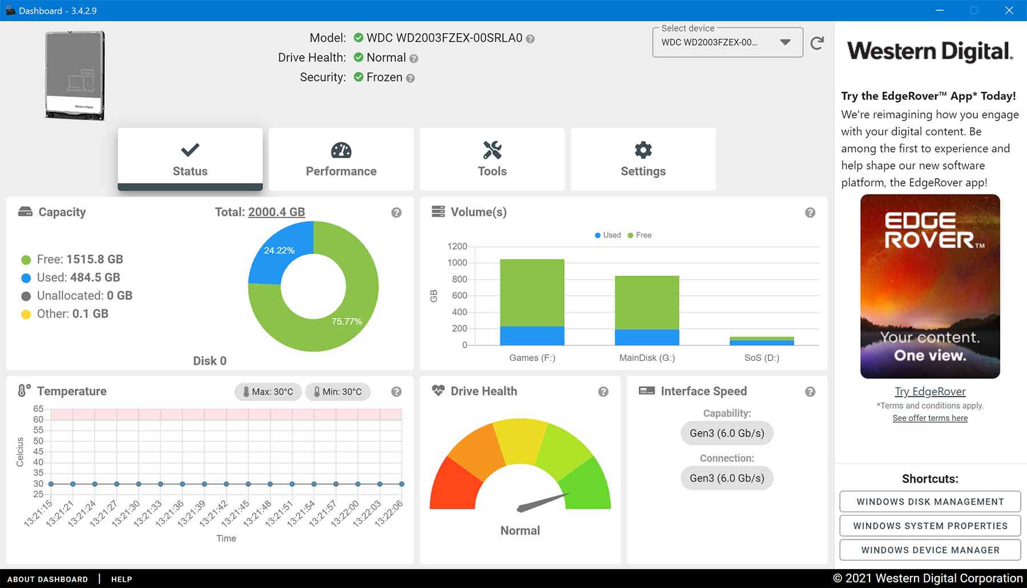Click the Normal label under health gauge
1027x588 pixels.
(x=520, y=530)
